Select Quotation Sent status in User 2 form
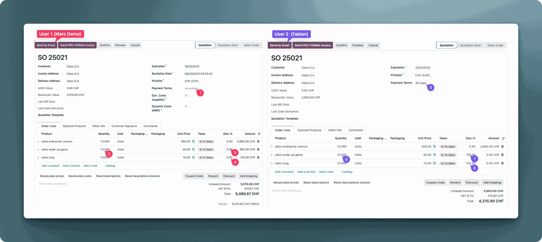The height and width of the screenshot is (242, 542). pos(470,45)
